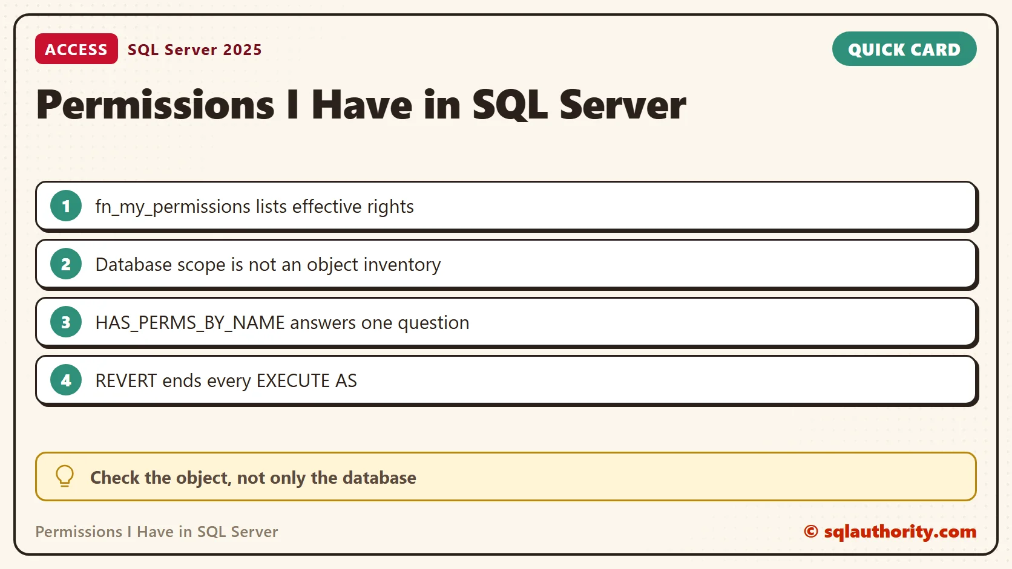Select the "fn_my_permissions lists effective rights" text
Viewport: 1012px width, 569px height.
click(x=254, y=207)
